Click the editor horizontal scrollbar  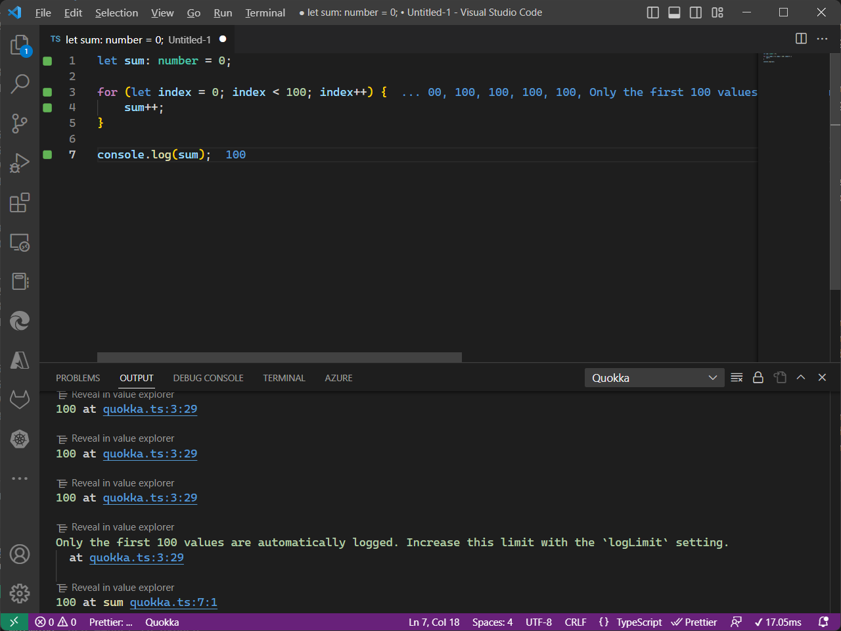[279, 357]
